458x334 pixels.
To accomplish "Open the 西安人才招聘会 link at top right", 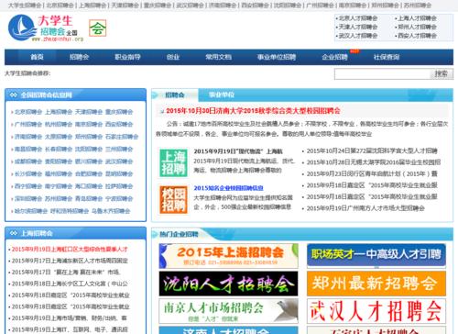I will coord(417,36).
